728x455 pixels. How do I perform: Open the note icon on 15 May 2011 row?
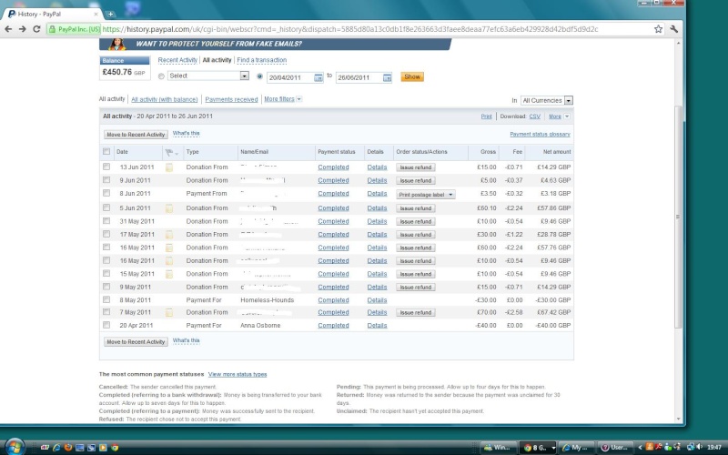(x=169, y=274)
